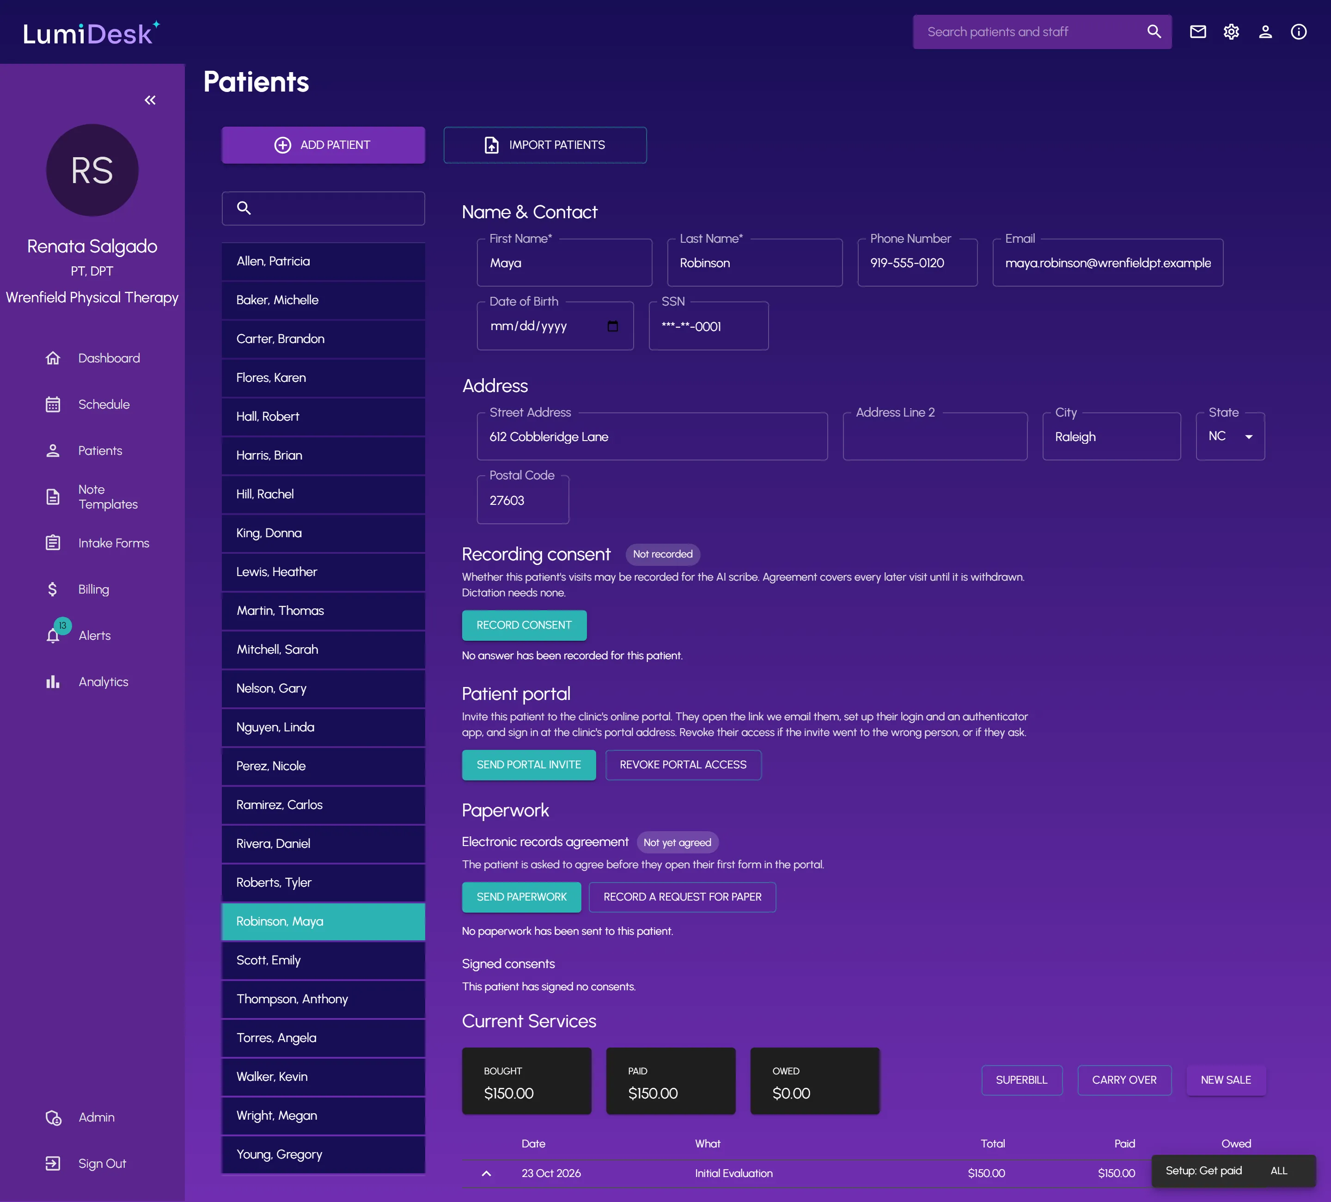The image size is (1331, 1202).
Task: Open Intake Forms in the sidebar
Action: (x=114, y=543)
